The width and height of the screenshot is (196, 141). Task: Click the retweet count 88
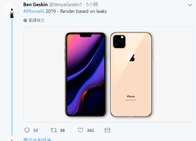pyautogui.click(x=62, y=130)
